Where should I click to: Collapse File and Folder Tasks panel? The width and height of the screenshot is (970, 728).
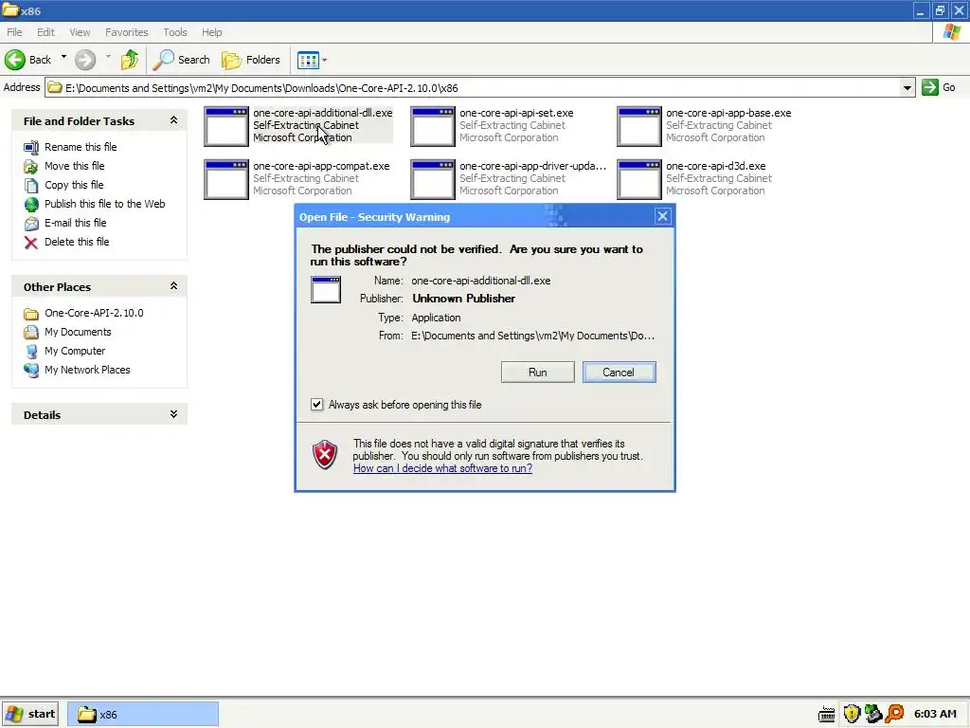pyautogui.click(x=174, y=120)
